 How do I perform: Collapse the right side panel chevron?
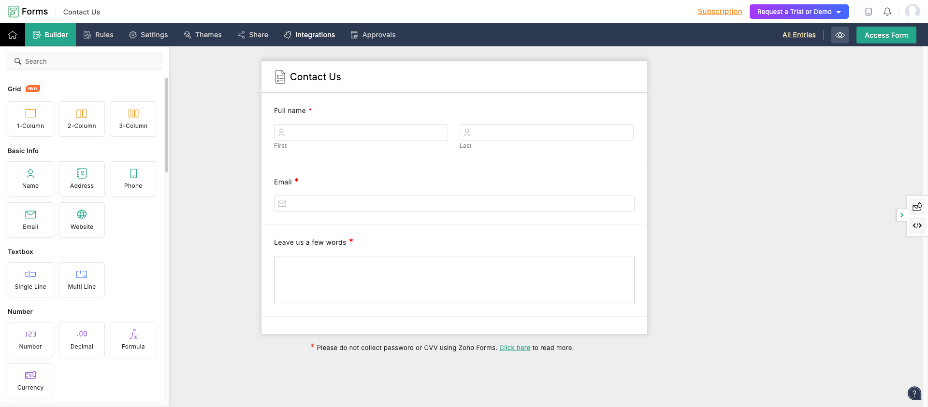click(901, 215)
